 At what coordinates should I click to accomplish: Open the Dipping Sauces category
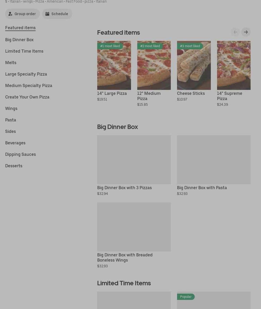(21, 154)
